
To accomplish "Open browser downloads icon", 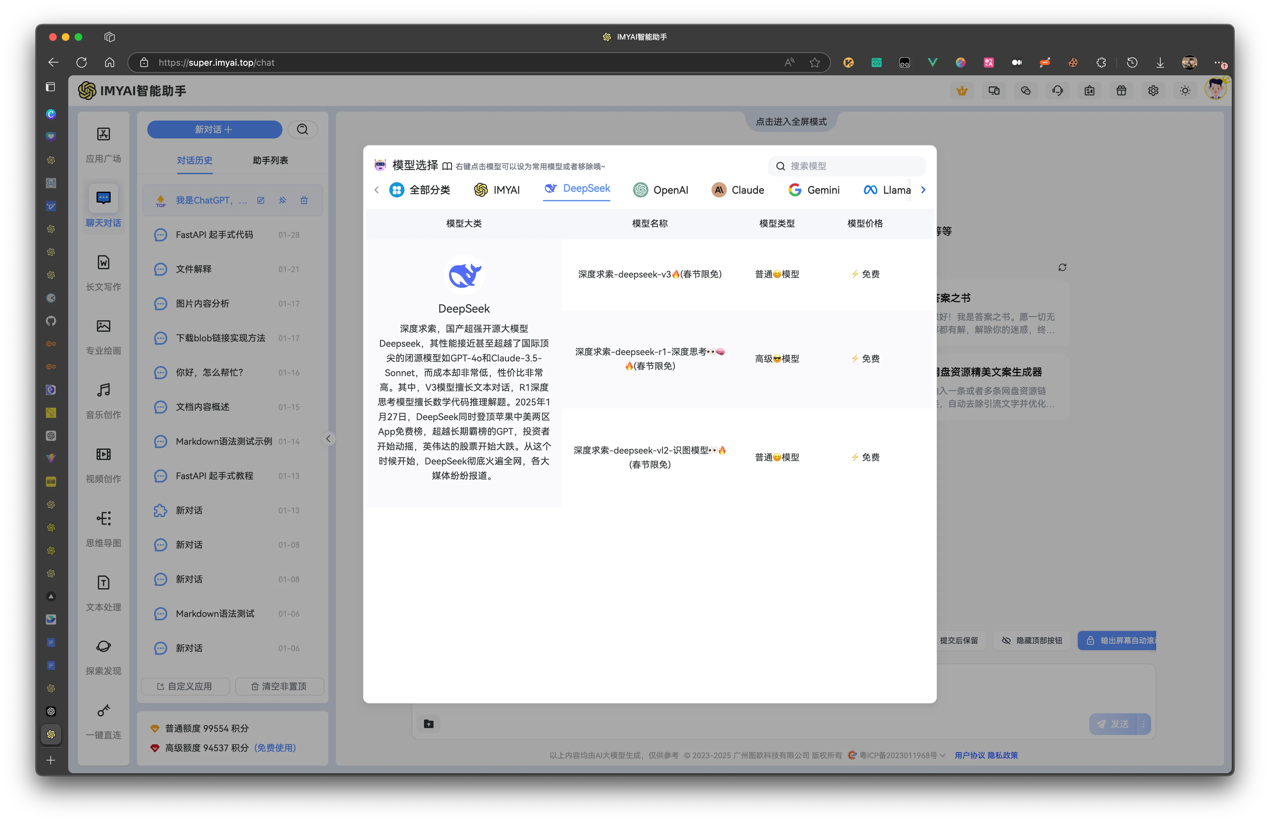I will click(1160, 63).
